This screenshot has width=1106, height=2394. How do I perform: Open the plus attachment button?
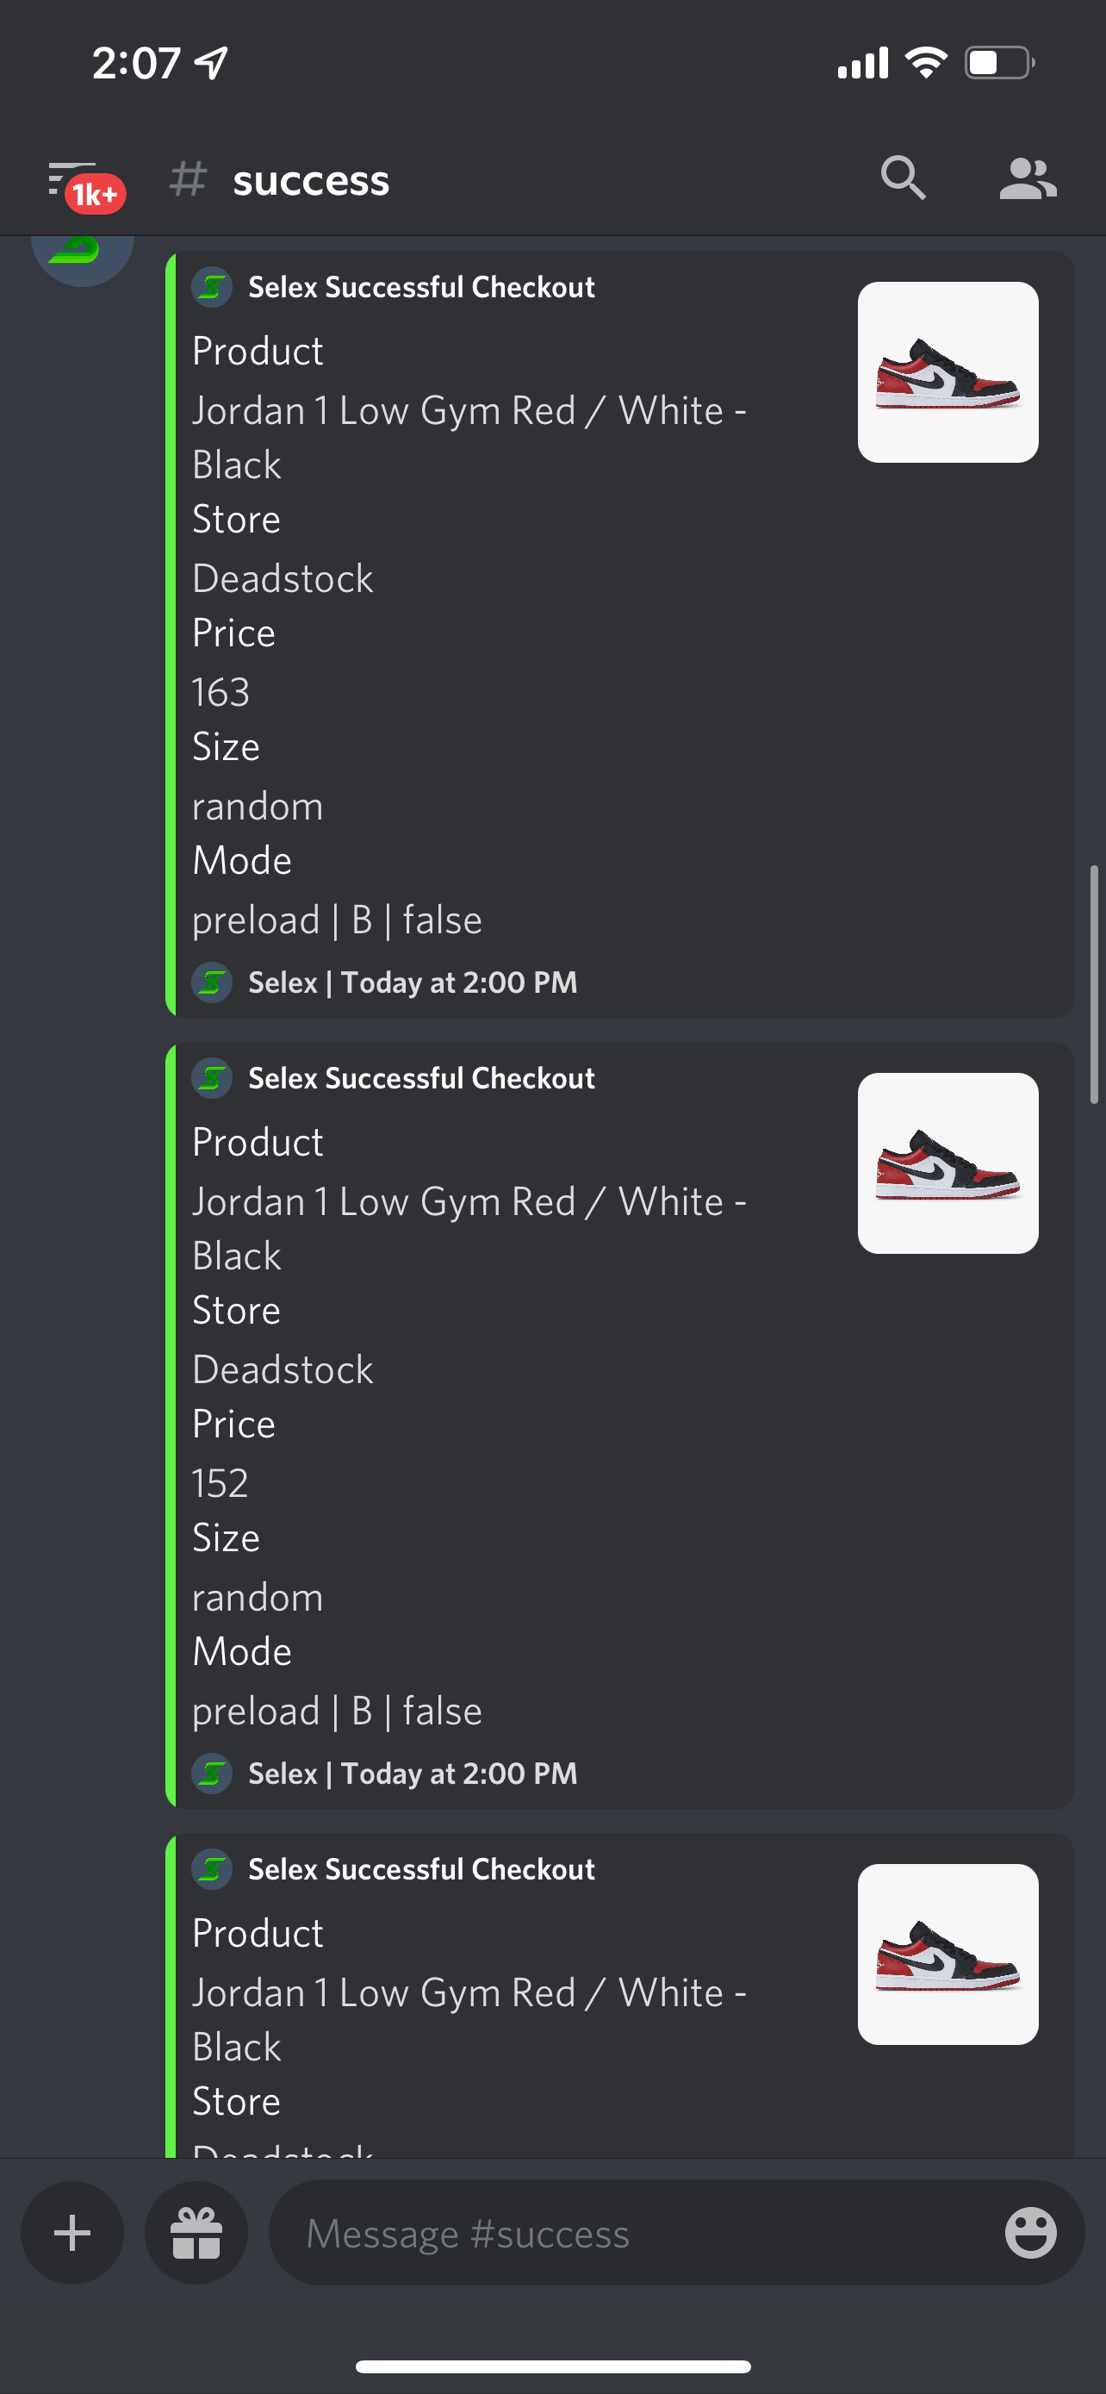72,2232
